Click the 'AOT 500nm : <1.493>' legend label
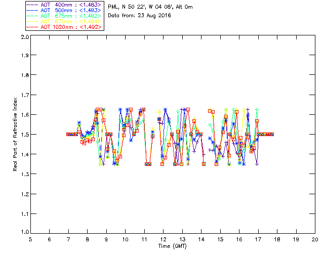 71,10
